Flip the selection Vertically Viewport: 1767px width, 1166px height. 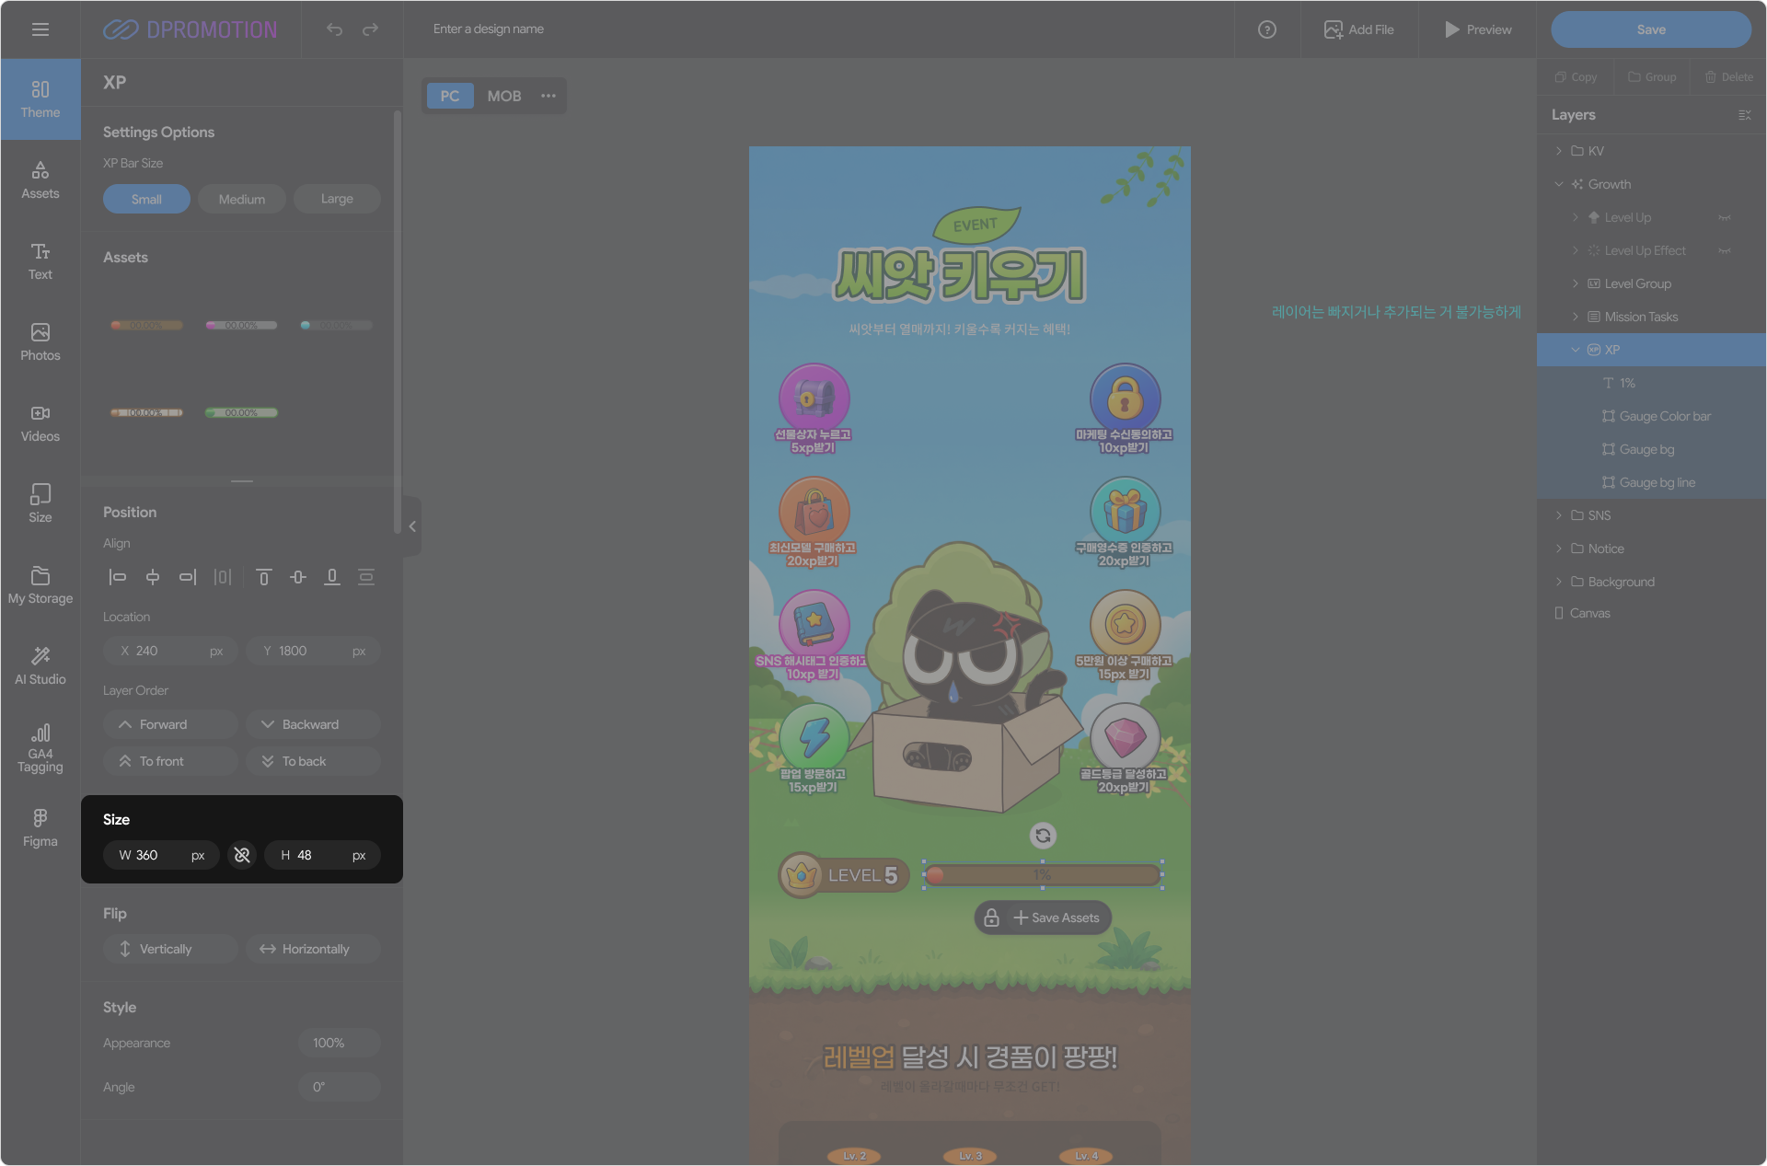[x=171, y=949]
